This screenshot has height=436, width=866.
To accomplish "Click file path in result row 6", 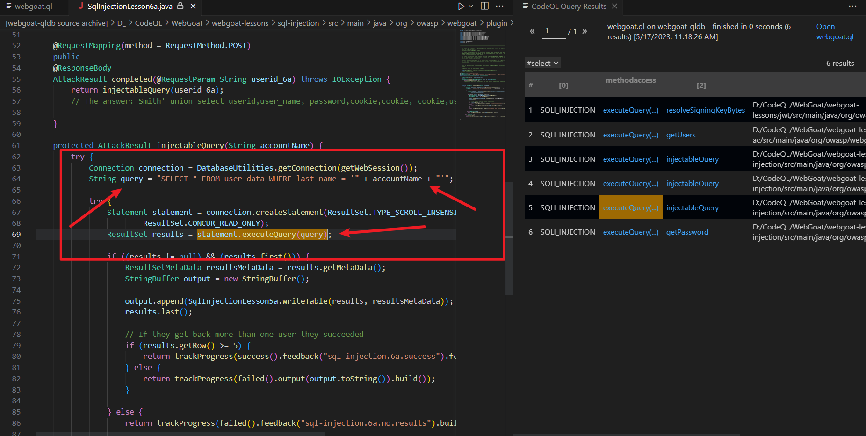I will (809, 232).
